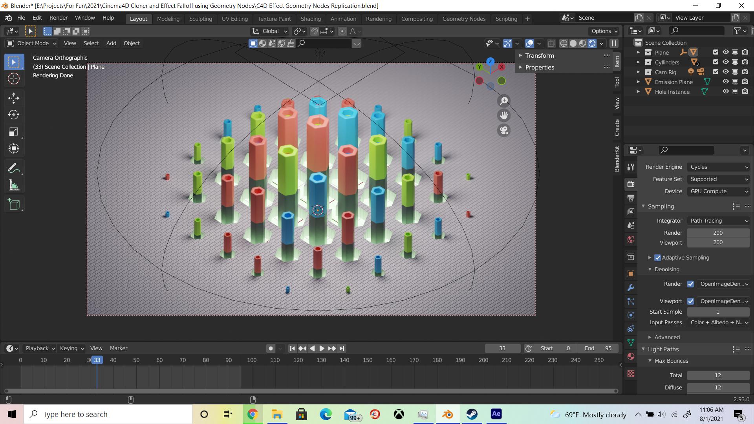The image size is (754, 424).
Task: Switch to the Shading workspace tab
Action: [311, 18]
